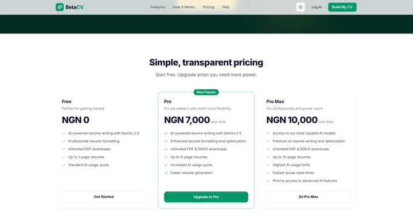
Task: Click checkmark next to Fastest quota reset times
Action: coord(268,173)
